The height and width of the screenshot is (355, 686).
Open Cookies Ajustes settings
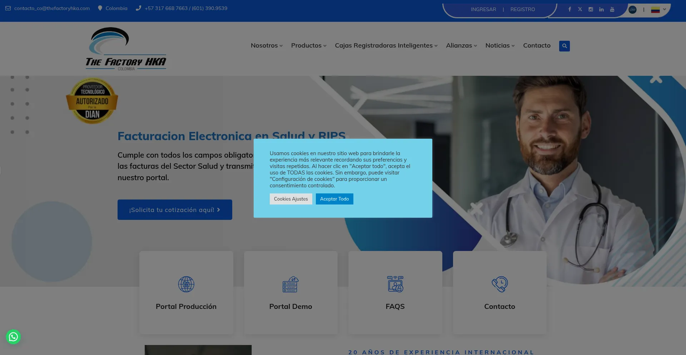click(x=291, y=199)
